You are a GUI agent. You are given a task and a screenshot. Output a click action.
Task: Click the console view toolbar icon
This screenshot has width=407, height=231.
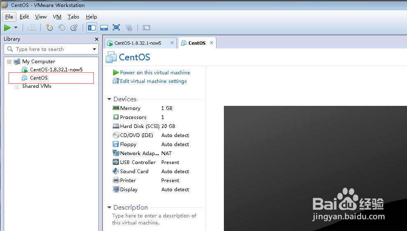(x=147, y=27)
